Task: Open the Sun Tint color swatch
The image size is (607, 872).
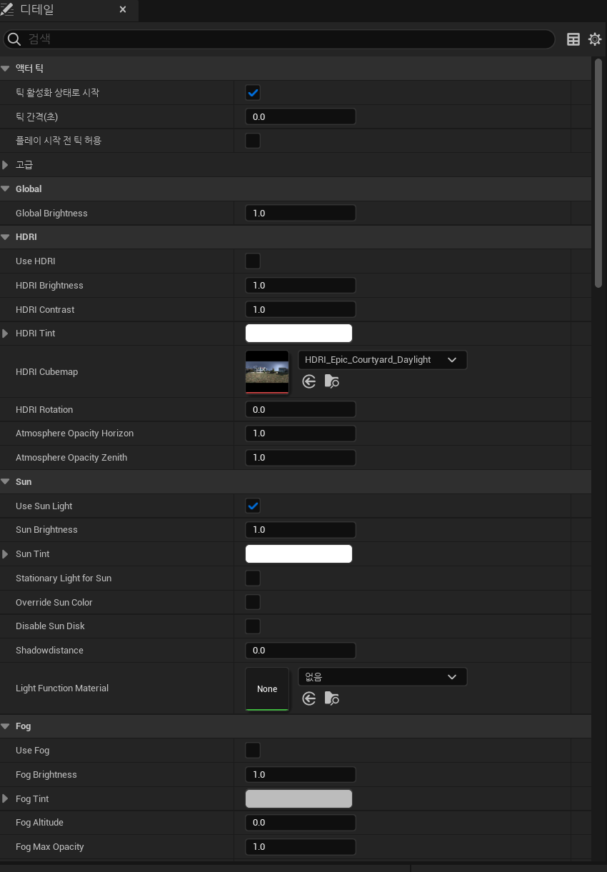Action: pos(299,554)
